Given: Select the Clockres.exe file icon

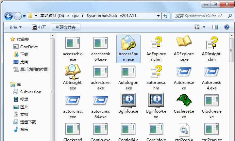Looking at the screenshot, I should pyautogui.click(x=211, y=100).
